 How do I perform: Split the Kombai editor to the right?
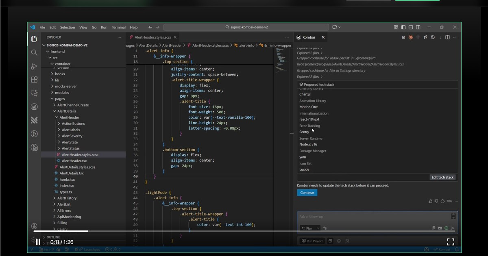point(447,37)
